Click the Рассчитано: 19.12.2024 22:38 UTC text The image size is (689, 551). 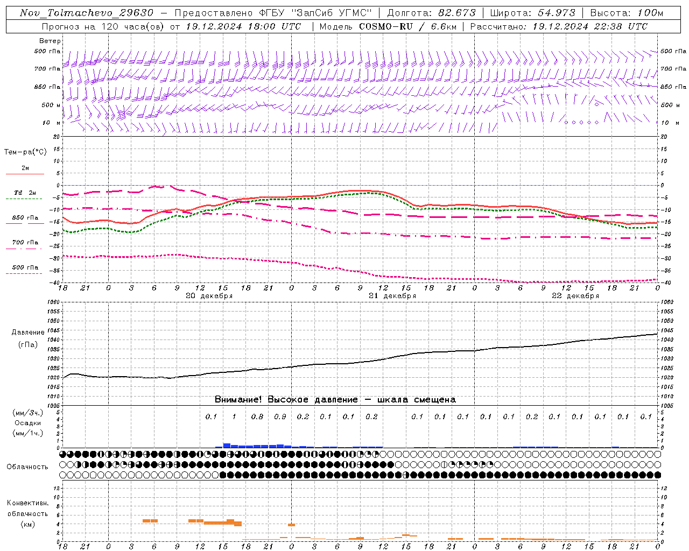click(x=559, y=26)
